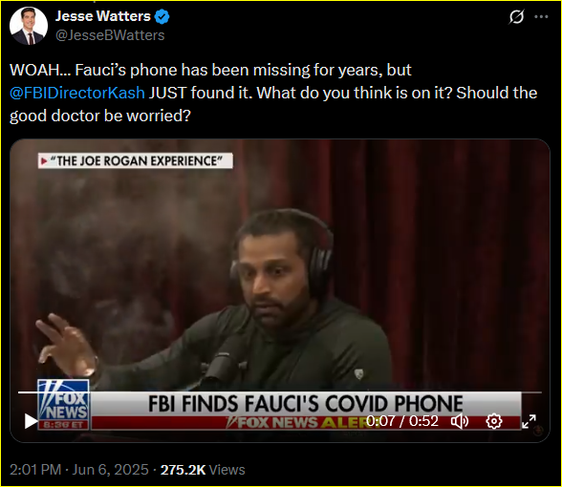This screenshot has height=487, width=562.
Task: Open video settings with the gear icon
Action: tap(494, 421)
